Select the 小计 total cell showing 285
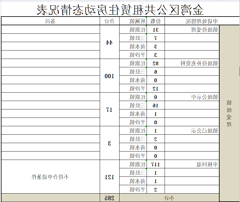Image resolution: width=240 pixels, height=202 pixels. click(110, 198)
